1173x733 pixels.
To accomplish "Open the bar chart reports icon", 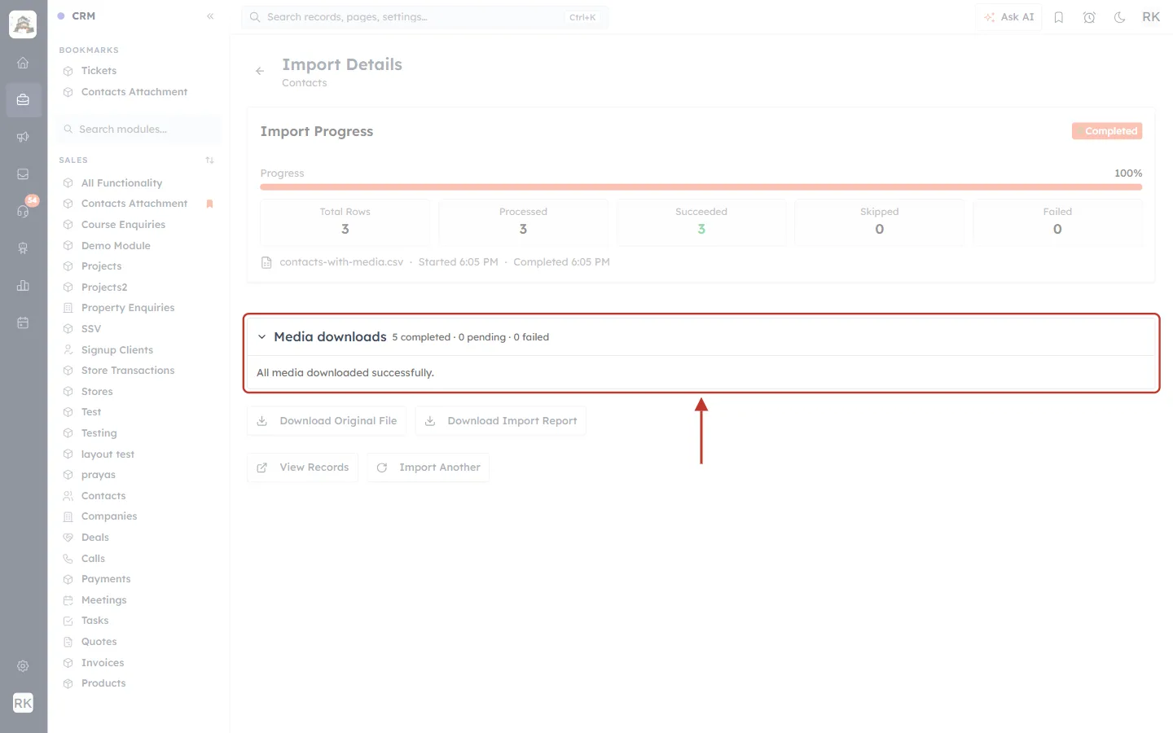I will [23, 286].
